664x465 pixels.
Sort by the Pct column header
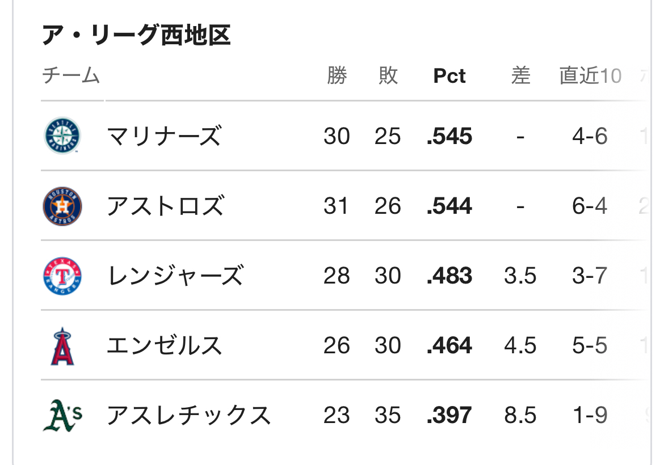tap(449, 76)
